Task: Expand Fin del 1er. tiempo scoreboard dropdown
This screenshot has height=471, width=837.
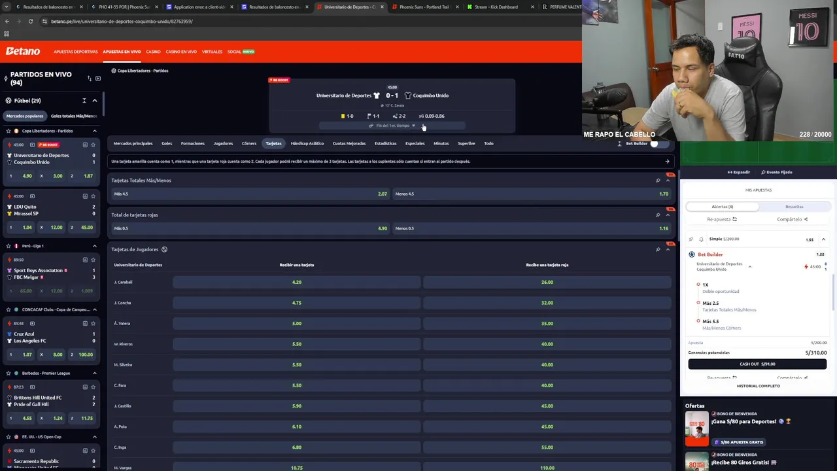Action: [x=392, y=126]
